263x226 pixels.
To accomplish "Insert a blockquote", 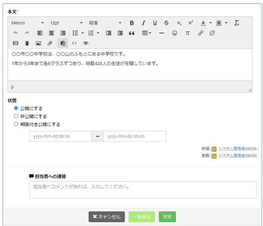I will [131, 33].
